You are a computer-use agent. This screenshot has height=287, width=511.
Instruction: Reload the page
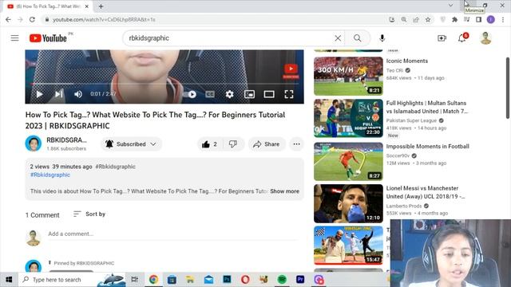[32, 19]
